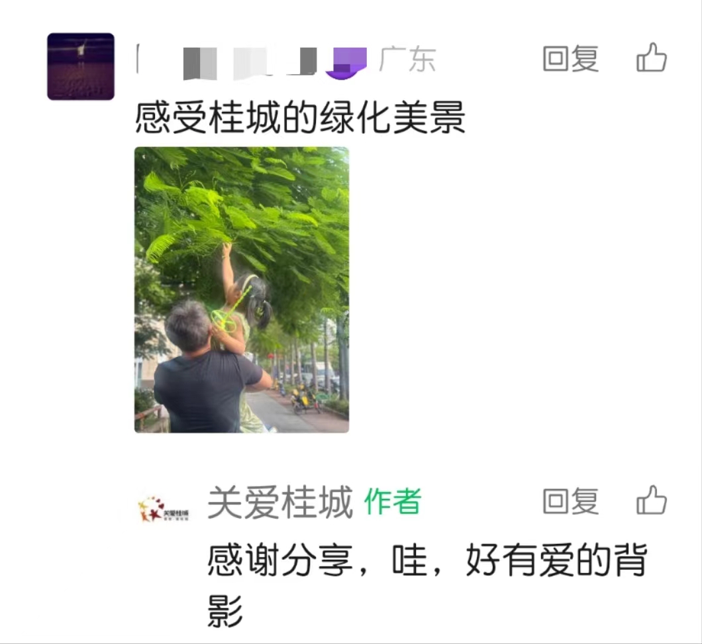The image size is (702, 644).
Task: Tap the green 作者 tag
Action: (x=393, y=501)
